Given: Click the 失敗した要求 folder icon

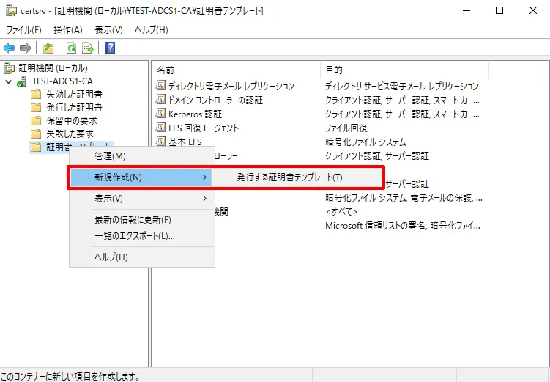Looking at the screenshot, I should pos(36,134).
